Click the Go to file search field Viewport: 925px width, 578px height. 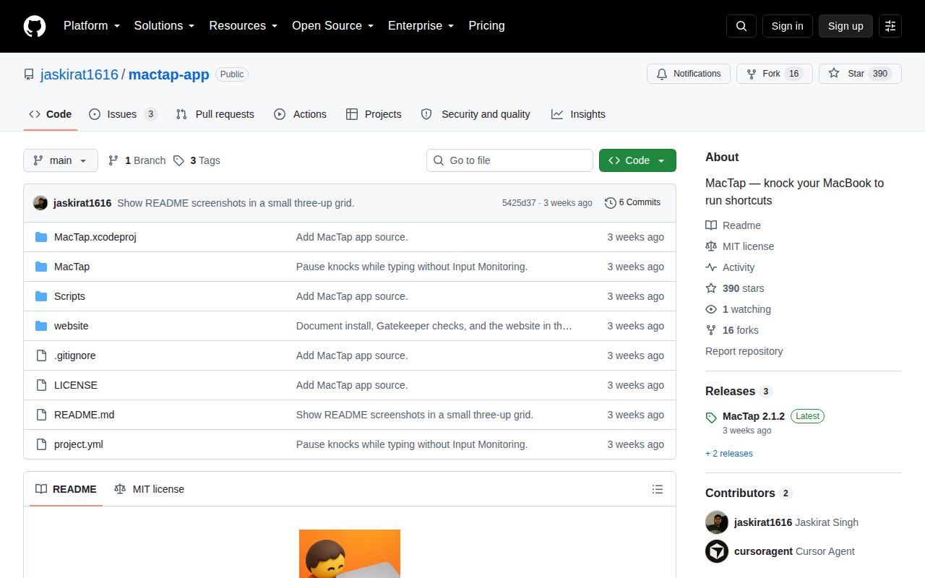(x=509, y=160)
